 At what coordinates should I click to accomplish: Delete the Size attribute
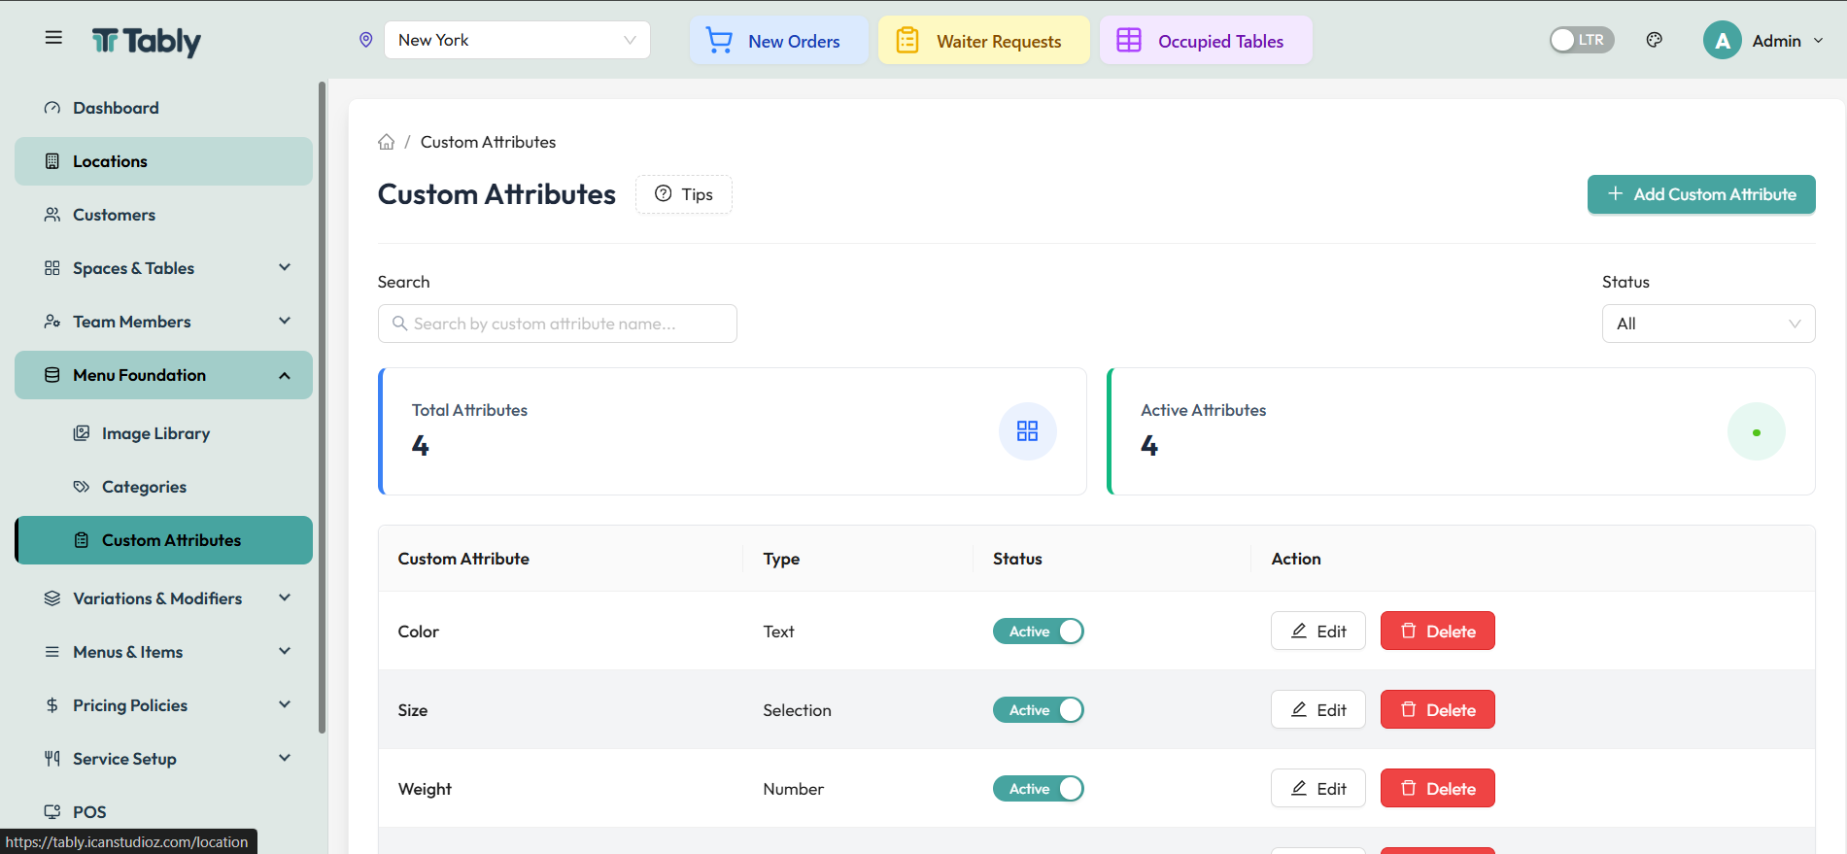[1438, 710]
